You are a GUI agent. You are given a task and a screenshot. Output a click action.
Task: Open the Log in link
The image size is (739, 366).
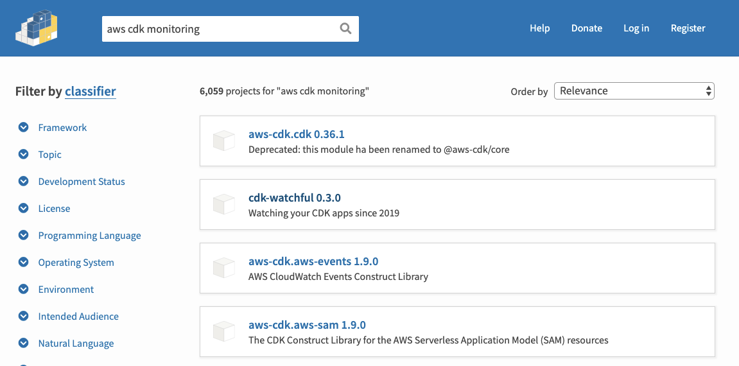[x=636, y=28]
